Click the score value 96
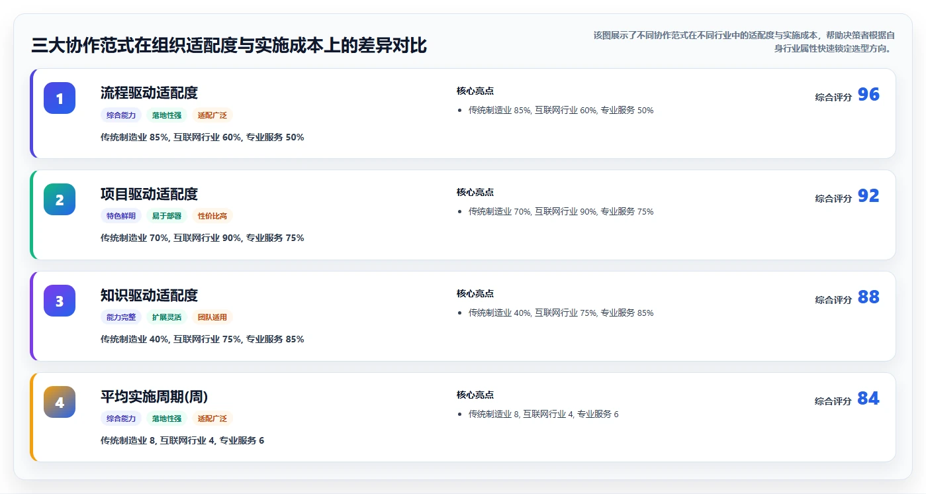926x494 pixels. [x=868, y=95]
